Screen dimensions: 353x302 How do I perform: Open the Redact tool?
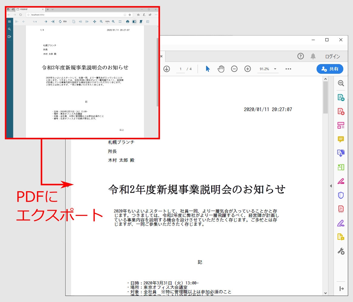(341, 181)
